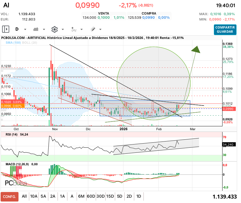Click the VENTA price 0,1000
Image resolution: width=241 pixels, height=203 pixels.
point(104,18)
